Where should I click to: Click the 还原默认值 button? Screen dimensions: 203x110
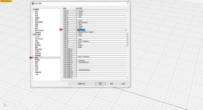[81, 84]
